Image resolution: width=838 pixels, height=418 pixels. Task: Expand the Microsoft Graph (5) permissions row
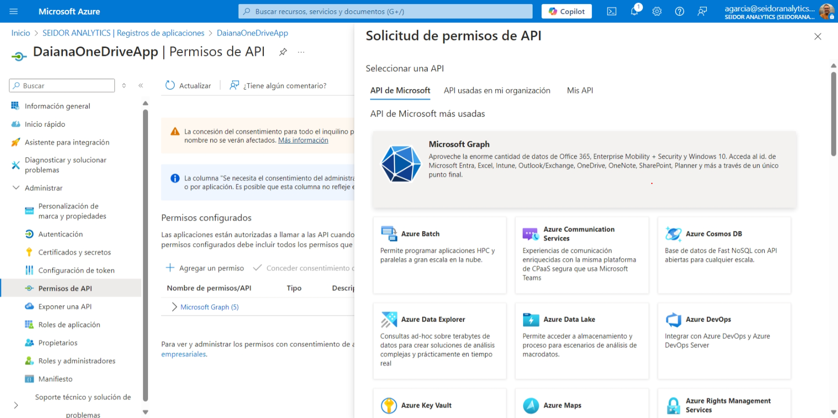click(x=174, y=307)
